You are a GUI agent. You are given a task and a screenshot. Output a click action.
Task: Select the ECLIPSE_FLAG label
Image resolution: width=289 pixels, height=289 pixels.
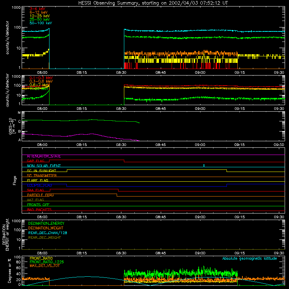coord(39,185)
